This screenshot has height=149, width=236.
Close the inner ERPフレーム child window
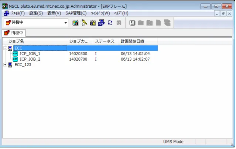tap(229, 14)
